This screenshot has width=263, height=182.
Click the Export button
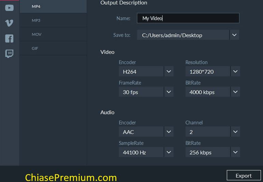(244, 176)
